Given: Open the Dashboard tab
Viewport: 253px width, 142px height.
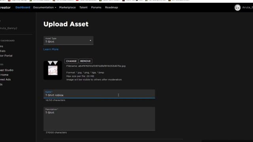Looking at the screenshot, I should pos(23,7).
